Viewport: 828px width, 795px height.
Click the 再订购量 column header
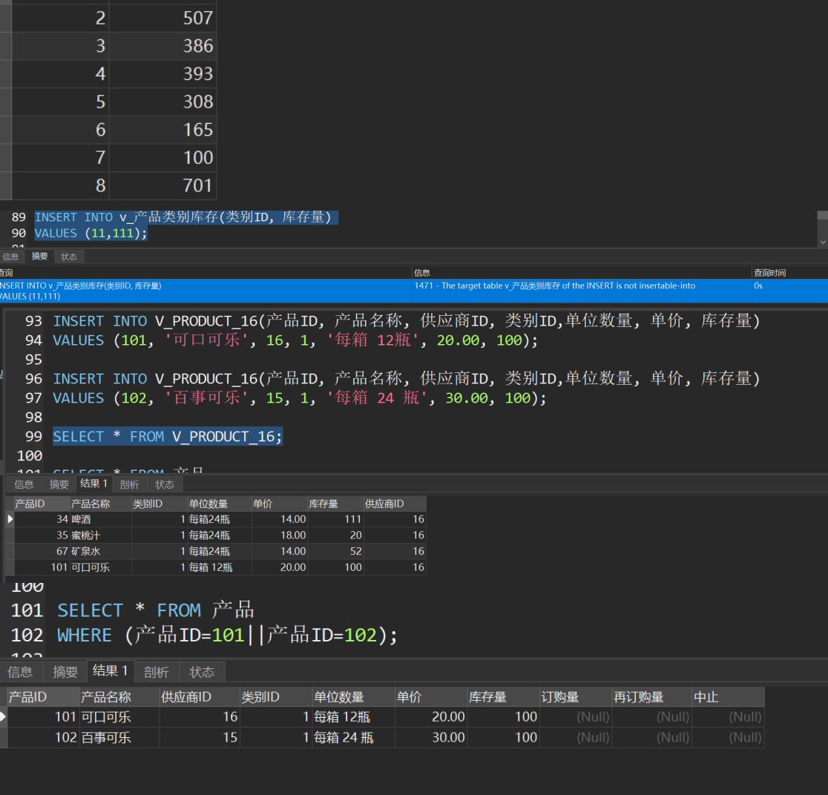pos(651,697)
